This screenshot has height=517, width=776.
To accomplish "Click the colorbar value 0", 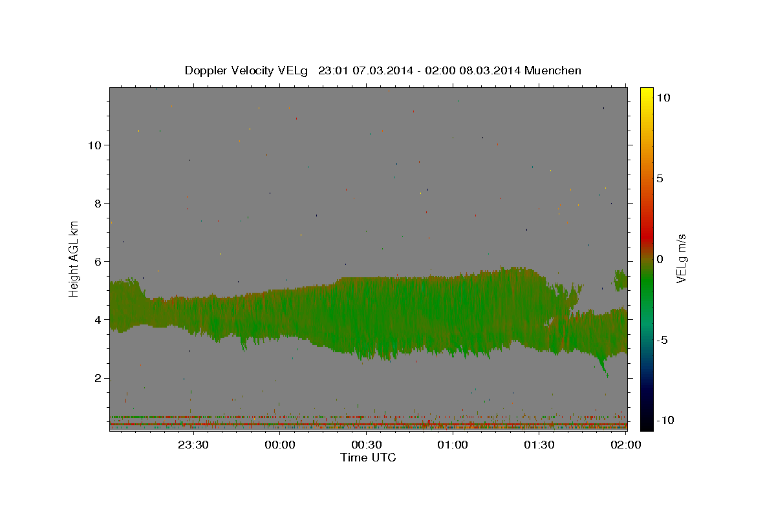I will pos(660,259).
